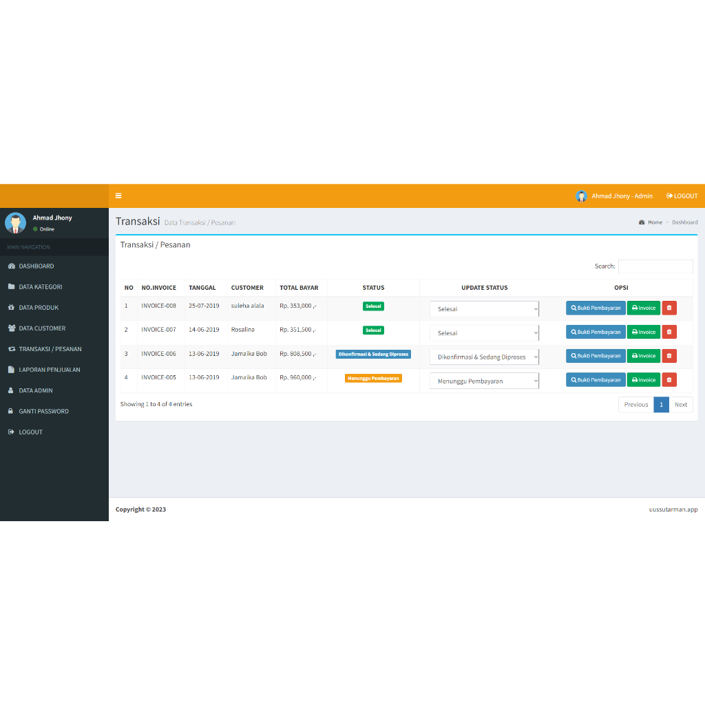This screenshot has width=705, height=705.
Task: Print the invoice for INVOICE-007
Action: point(644,332)
